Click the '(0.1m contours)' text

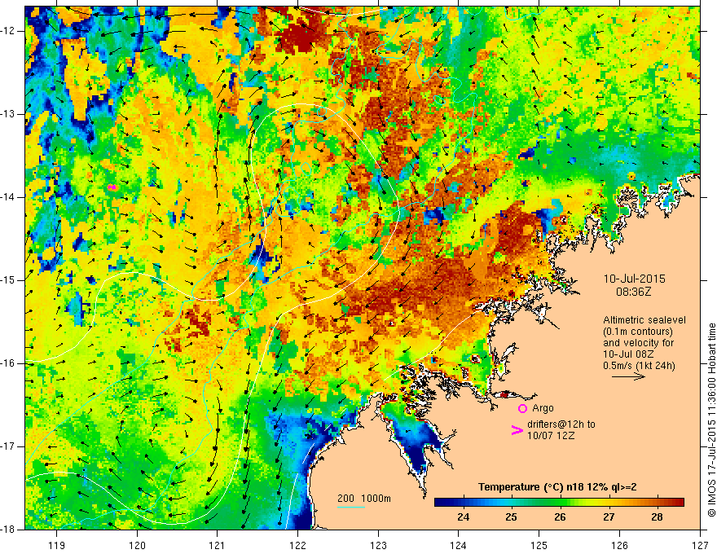tap(638, 332)
